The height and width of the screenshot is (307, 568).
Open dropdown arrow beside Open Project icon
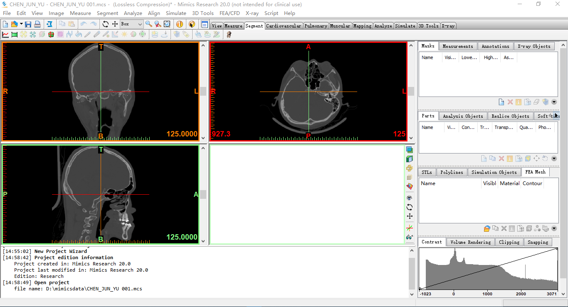tap(21, 25)
